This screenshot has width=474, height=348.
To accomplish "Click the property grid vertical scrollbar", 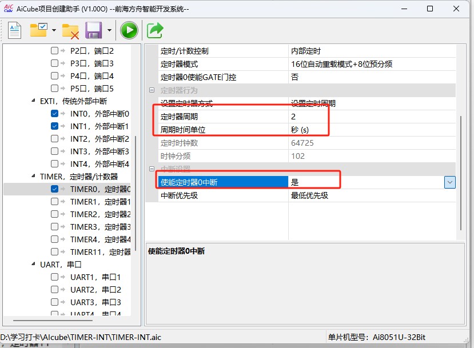I will pyautogui.click(x=461, y=173).
